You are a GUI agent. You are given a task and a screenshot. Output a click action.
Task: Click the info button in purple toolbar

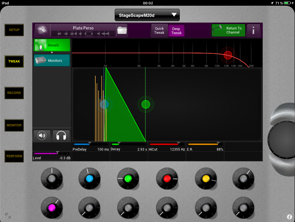click(254, 31)
